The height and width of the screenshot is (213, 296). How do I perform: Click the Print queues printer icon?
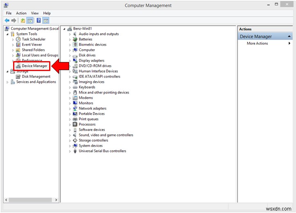click(x=75, y=119)
